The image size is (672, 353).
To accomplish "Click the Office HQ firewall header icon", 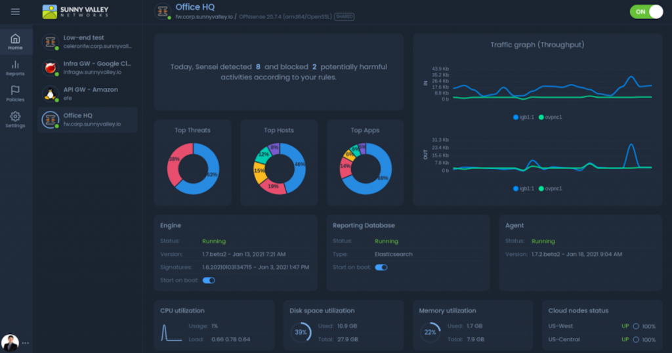I will click(x=162, y=12).
